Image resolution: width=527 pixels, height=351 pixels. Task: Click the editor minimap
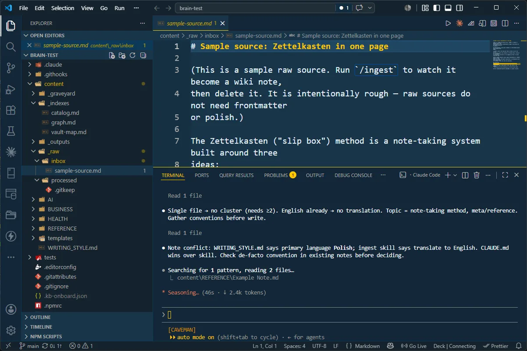(508, 55)
